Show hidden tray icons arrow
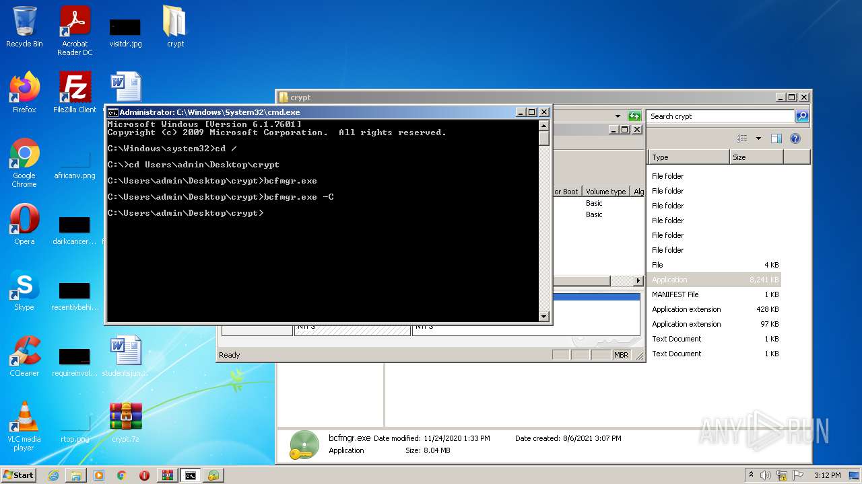 pos(752,475)
